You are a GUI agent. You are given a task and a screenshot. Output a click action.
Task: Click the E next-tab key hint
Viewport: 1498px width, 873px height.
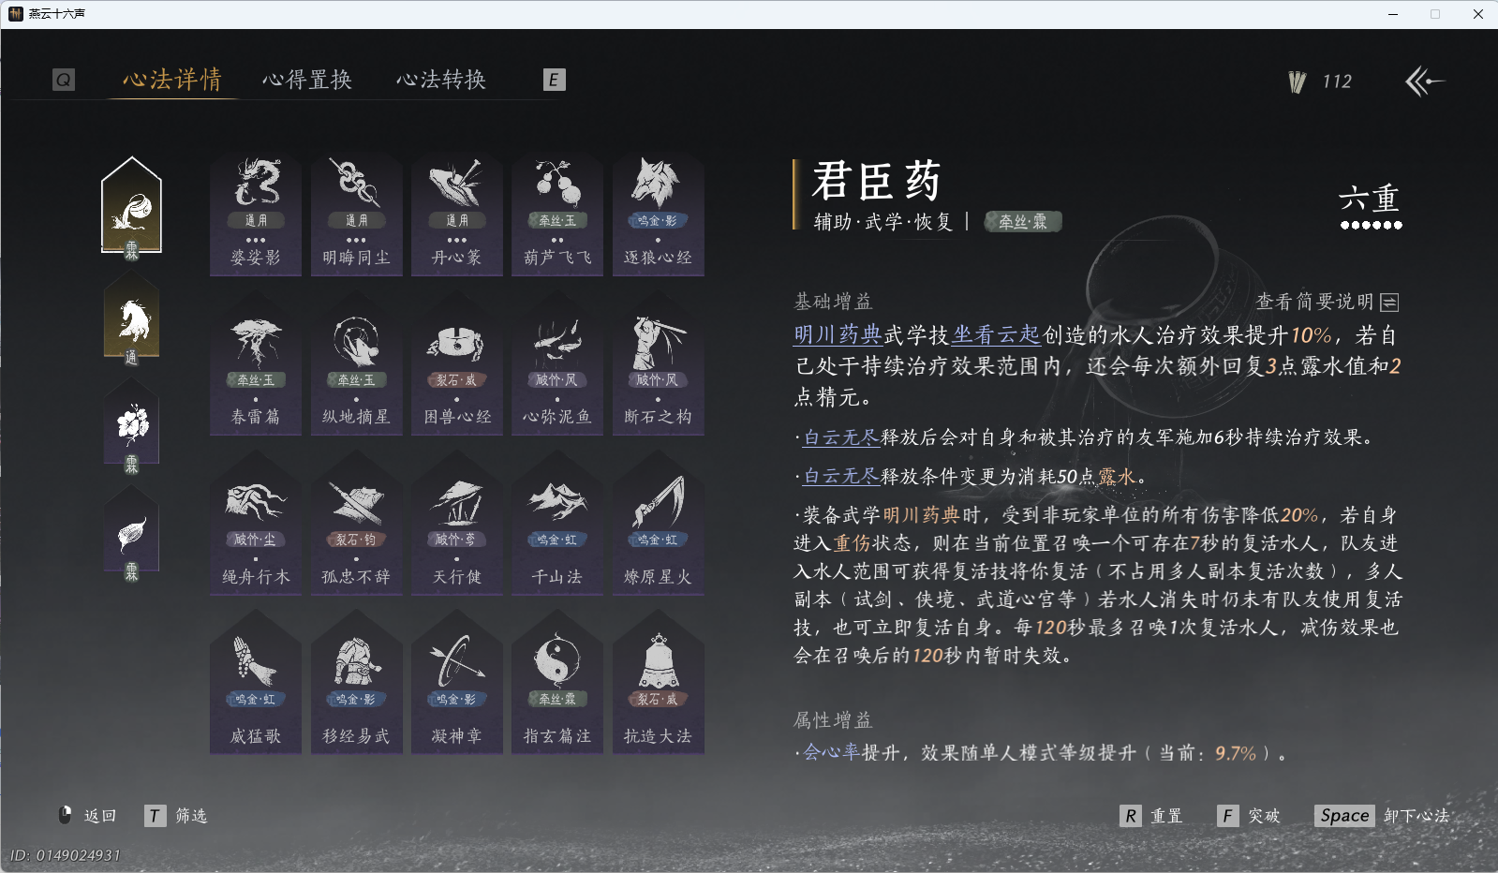pyautogui.click(x=554, y=80)
